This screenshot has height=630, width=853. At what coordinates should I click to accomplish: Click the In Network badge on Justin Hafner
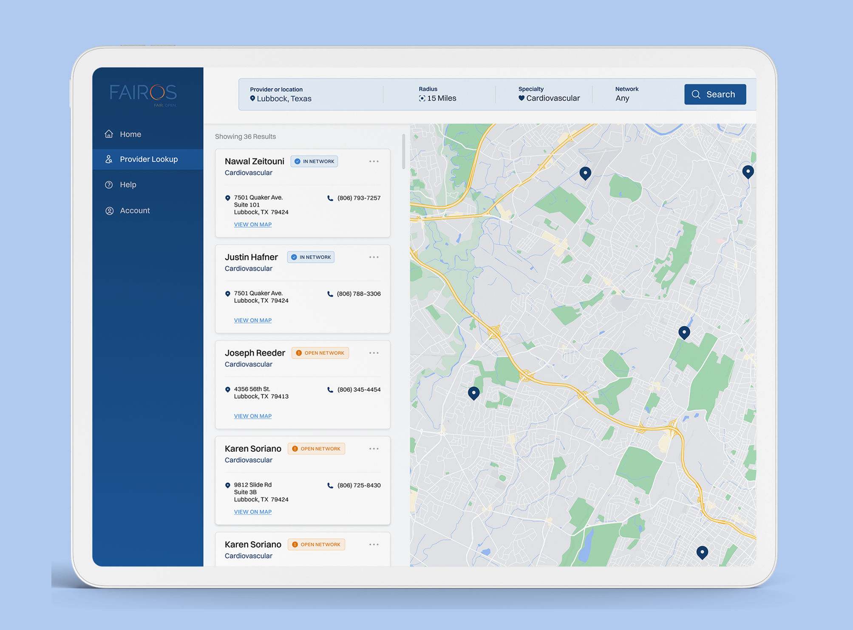pos(311,257)
